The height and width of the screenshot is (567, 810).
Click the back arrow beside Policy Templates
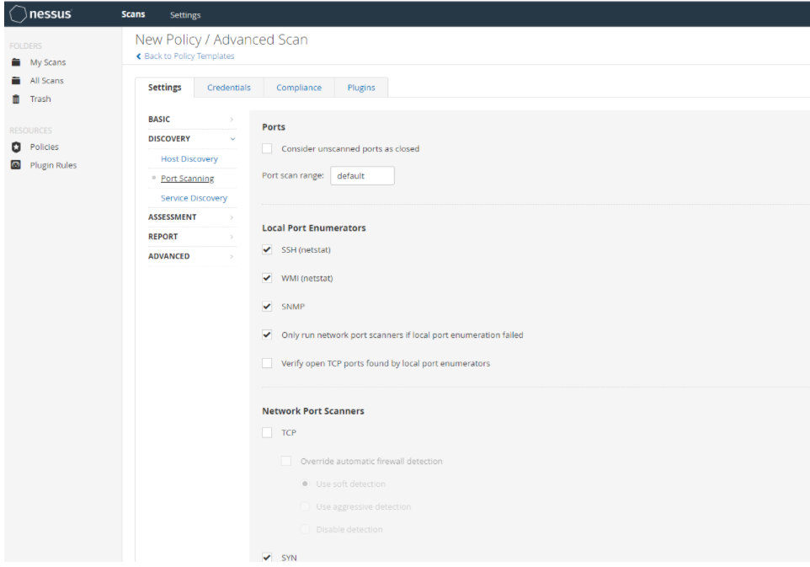pos(138,56)
